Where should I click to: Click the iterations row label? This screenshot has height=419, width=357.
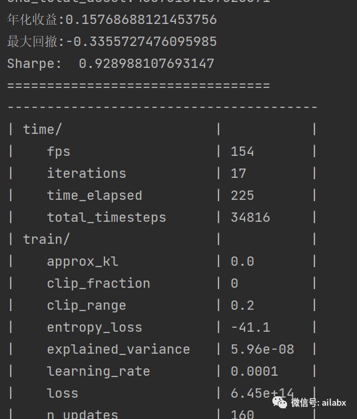click(87, 173)
